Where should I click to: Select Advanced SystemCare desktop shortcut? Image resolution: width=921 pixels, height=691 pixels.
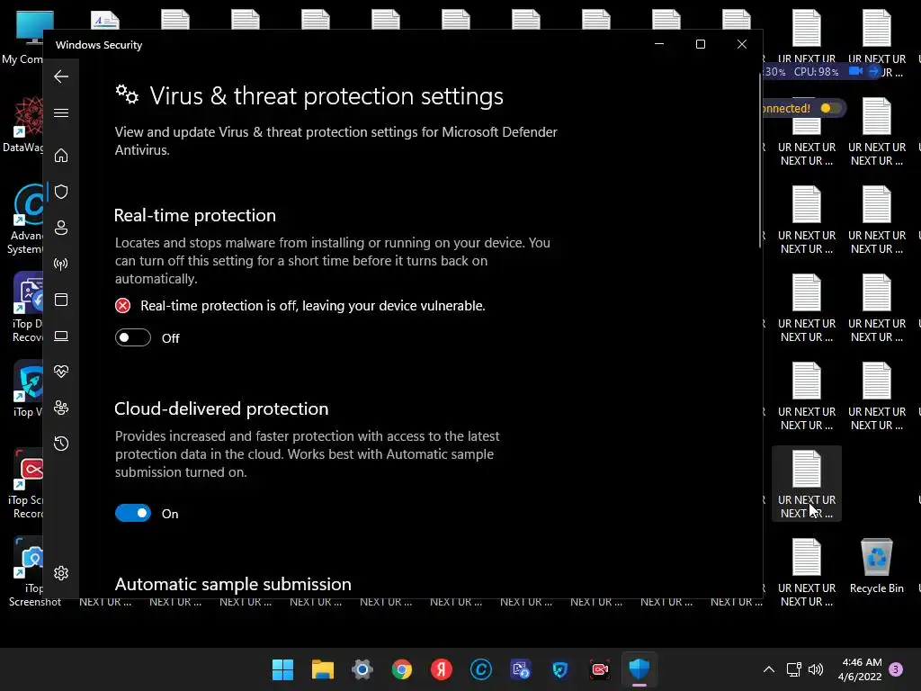[x=23, y=220]
